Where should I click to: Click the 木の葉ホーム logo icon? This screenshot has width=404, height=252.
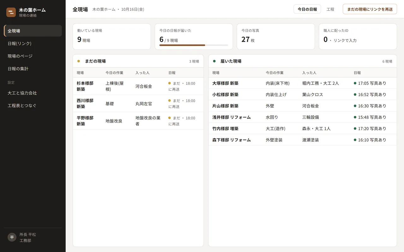pos(11,12)
